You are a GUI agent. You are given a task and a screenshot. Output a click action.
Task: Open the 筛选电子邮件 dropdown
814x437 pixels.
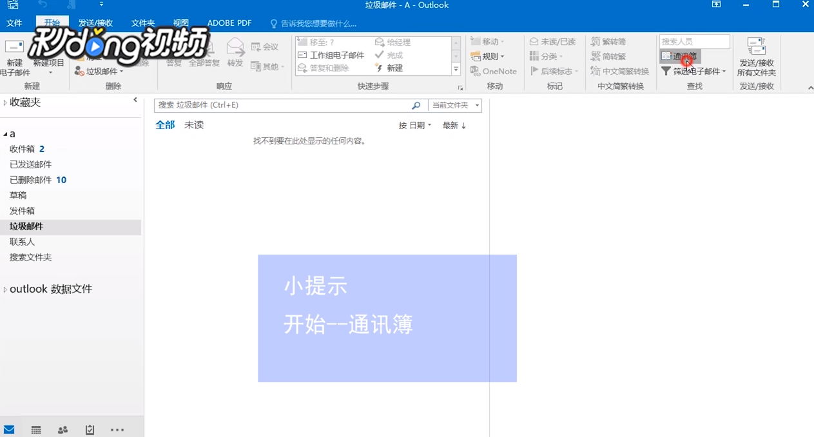click(x=694, y=72)
